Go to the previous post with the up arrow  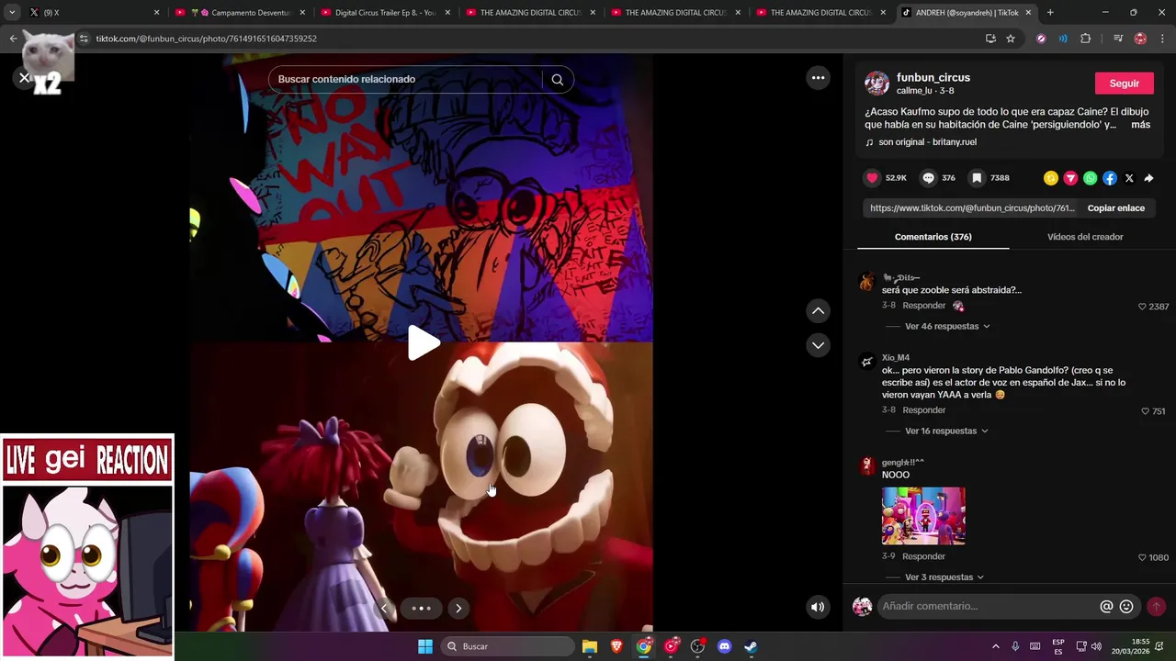(818, 311)
